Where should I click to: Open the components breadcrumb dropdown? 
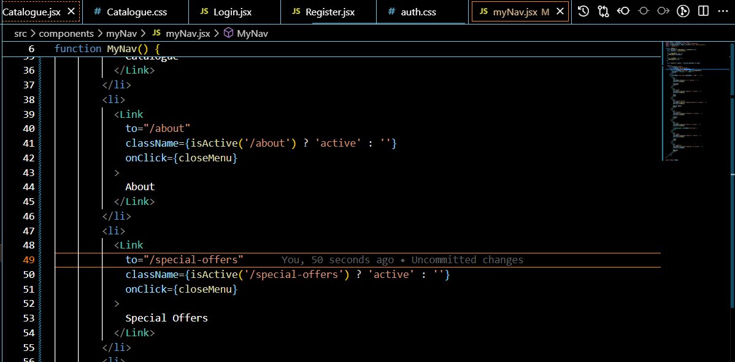66,33
